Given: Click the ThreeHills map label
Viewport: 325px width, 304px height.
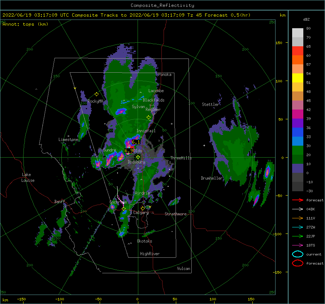Looking at the screenshot, I should (x=181, y=158).
